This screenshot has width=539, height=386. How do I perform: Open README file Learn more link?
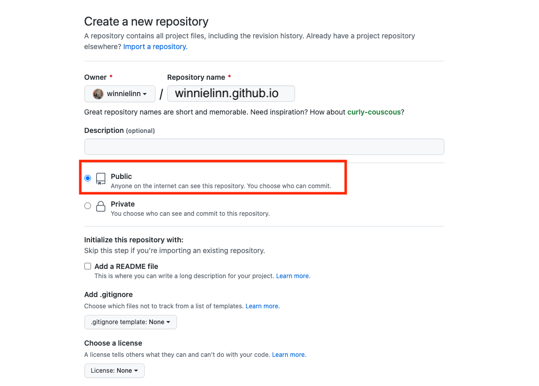pyautogui.click(x=293, y=276)
